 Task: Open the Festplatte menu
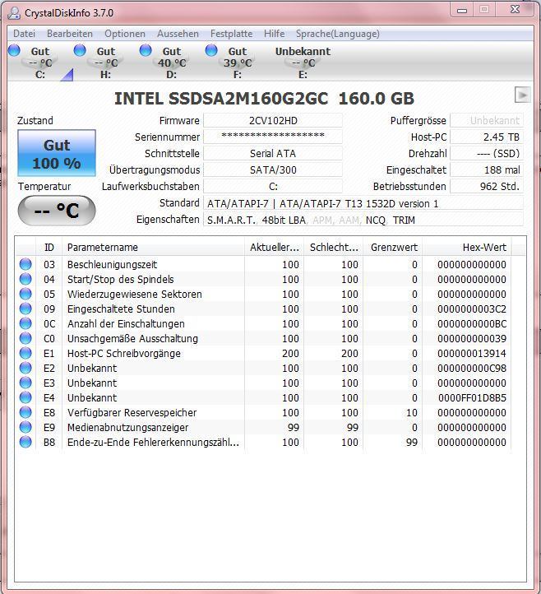pos(231,34)
